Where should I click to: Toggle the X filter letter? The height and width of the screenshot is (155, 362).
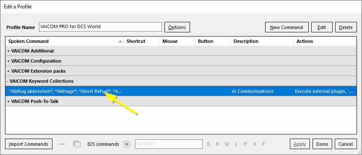coord(255,144)
